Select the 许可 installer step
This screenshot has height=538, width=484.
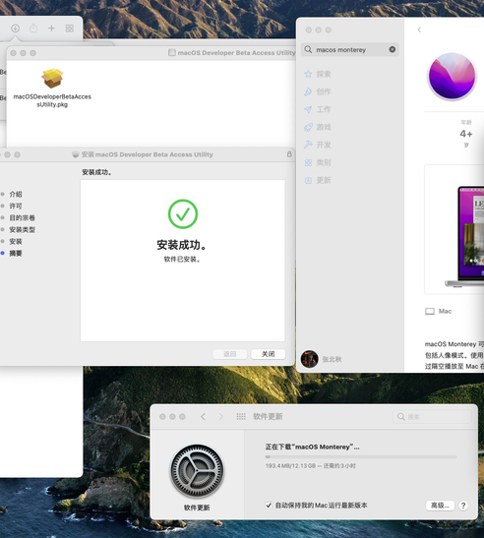(x=16, y=206)
